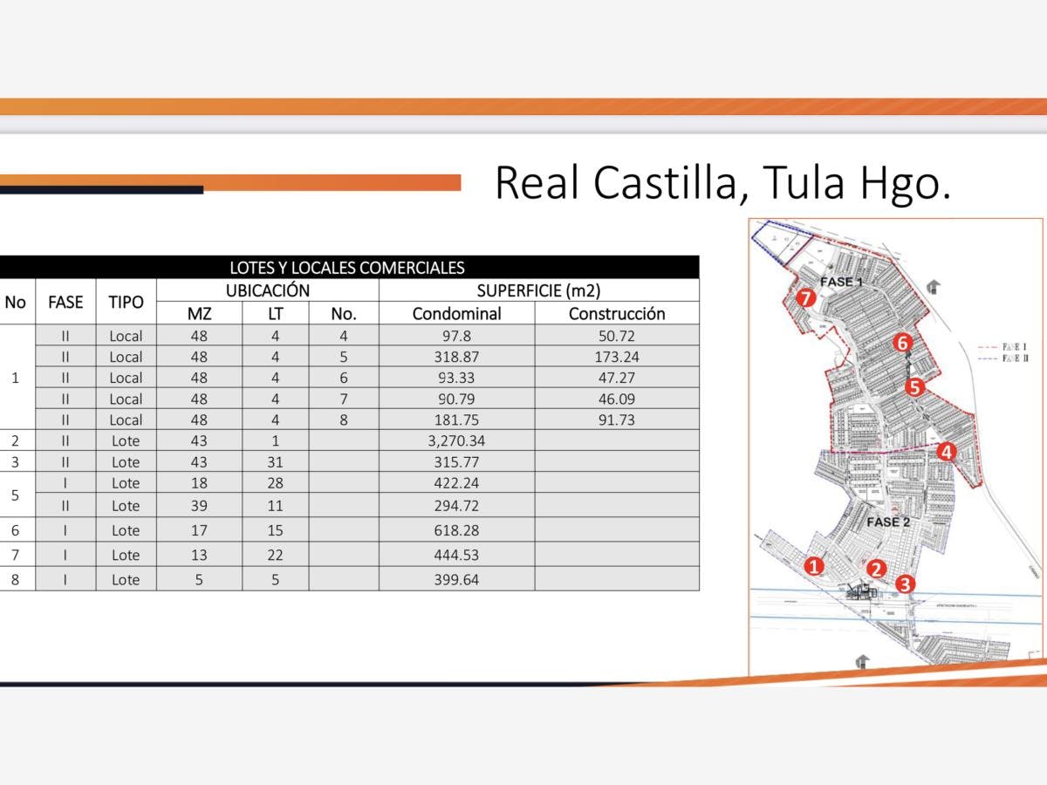Click red map marker number 1
1047x785 pixels.
point(814,566)
